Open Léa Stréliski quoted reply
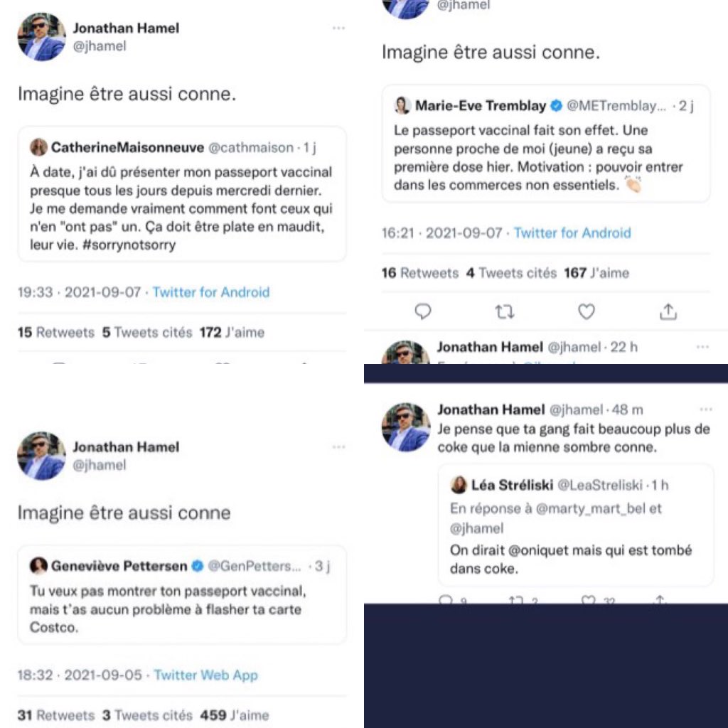The width and height of the screenshot is (728, 728). click(575, 525)
